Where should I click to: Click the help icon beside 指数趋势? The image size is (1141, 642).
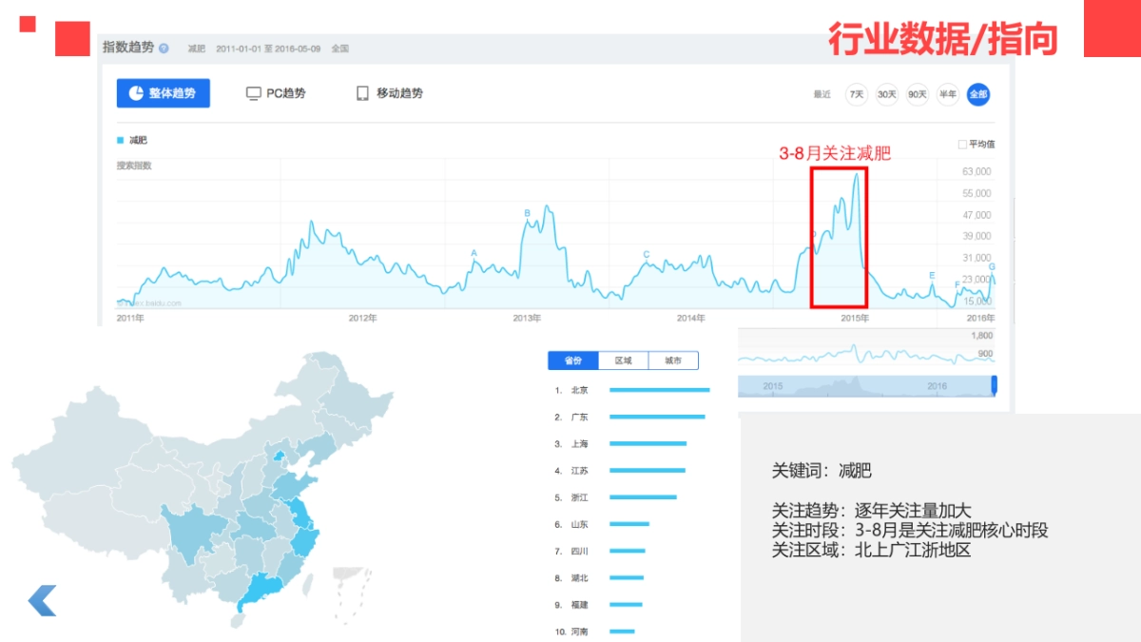pyautogui.click(x=164, y=49)
